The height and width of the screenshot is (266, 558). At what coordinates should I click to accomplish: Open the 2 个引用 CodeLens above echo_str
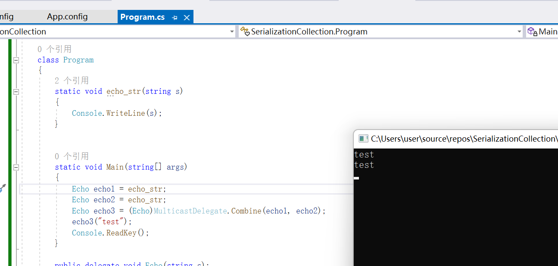tap(72, 80)
